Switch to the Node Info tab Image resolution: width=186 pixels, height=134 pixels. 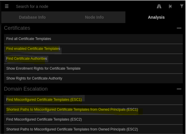point(94,17)
